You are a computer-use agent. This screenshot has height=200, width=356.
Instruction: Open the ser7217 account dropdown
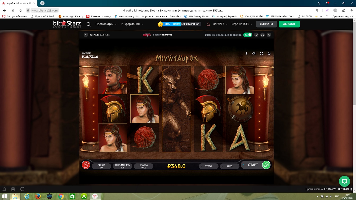(x=221, y=24)
